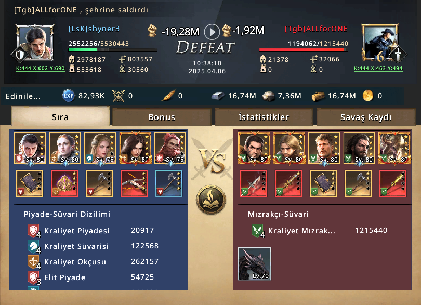Open [LsK]shyner3 player avatar
Image resolution: width=421 pixels, height=305 pixels.
point(35,43)
